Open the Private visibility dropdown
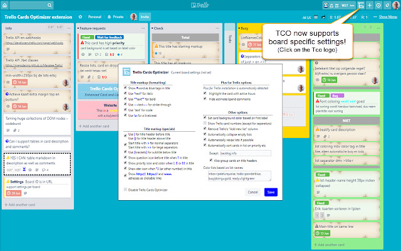This screenshot has height=251, width=401. [115, 17]
